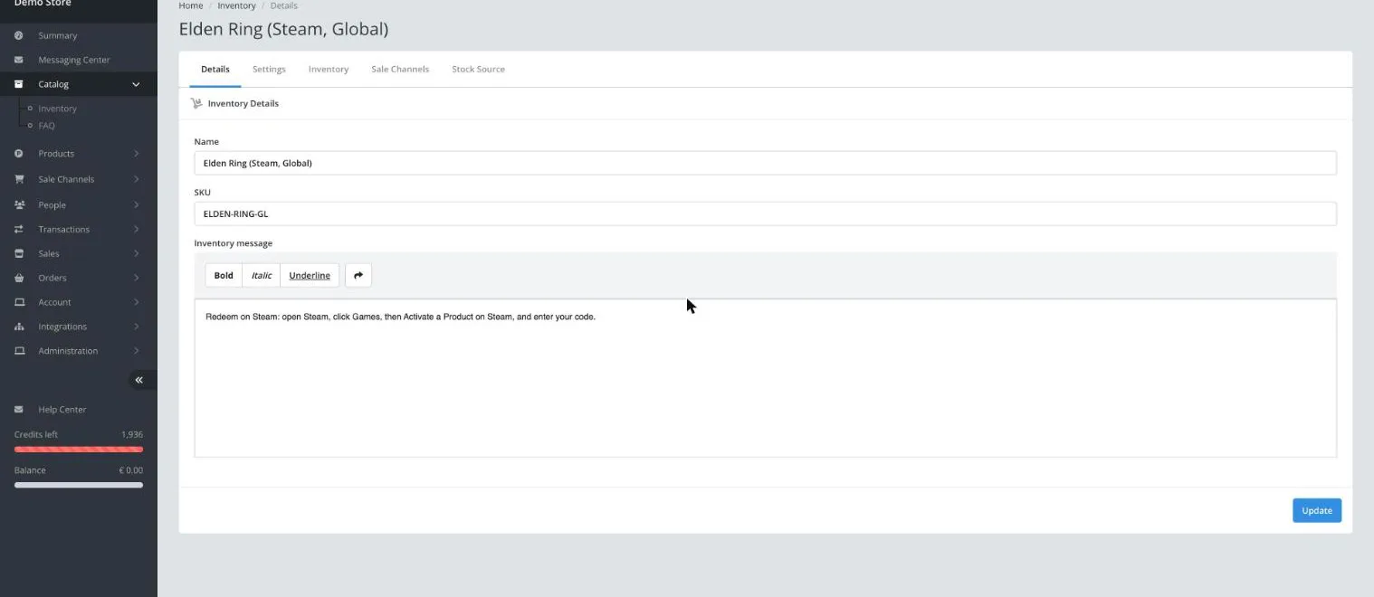Screen dimensions: 1374x597
Task: Expand the Transactions submenu chevron
Action: click(136, 229)
